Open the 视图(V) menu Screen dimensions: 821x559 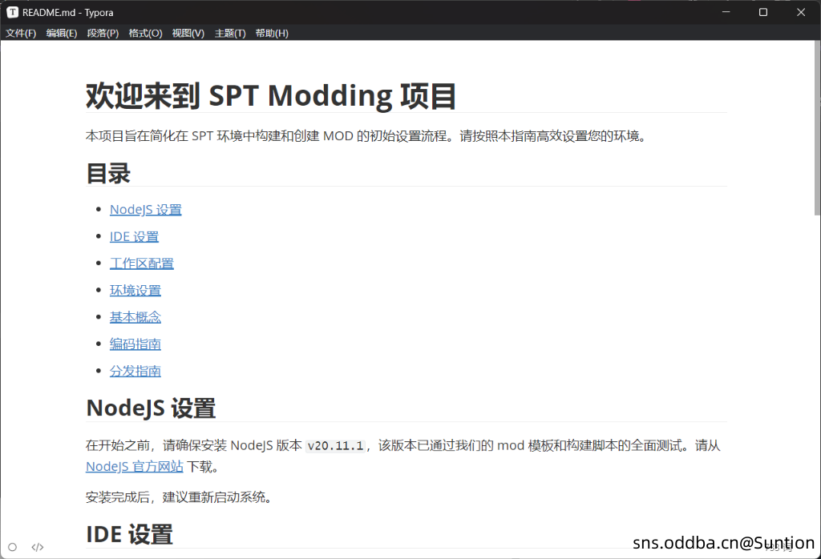188,33
